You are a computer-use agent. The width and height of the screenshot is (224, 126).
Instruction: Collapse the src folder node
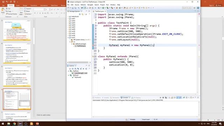pos(70,42)
